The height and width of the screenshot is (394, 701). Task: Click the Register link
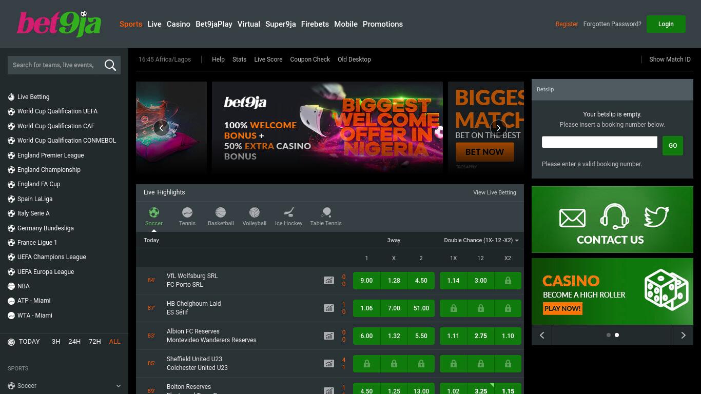click(x=567, y=24)
